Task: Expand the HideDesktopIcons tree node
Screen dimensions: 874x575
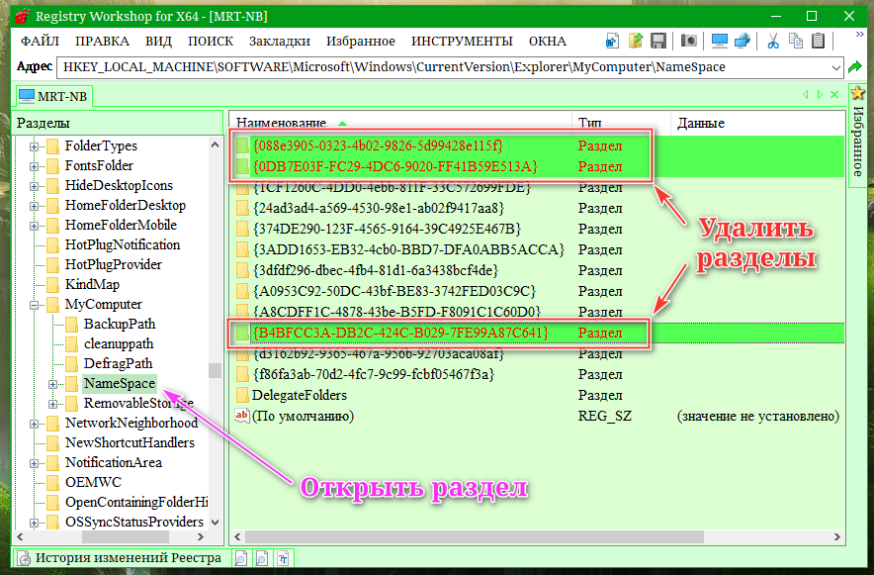Action: [34, 186]
